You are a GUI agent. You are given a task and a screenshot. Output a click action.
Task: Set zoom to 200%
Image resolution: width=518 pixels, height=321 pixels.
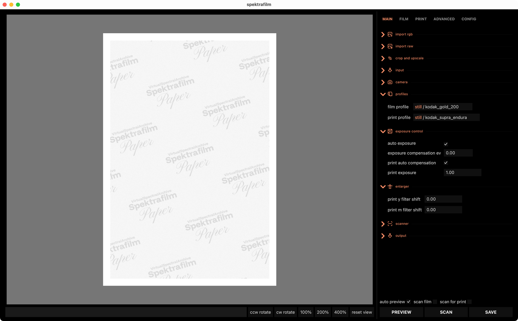point(323,312)
